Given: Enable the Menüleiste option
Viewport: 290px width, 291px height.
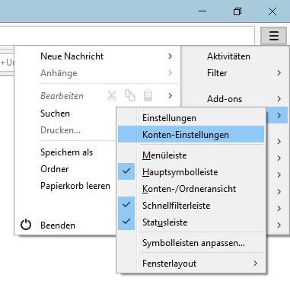Looking at the screenshot, I should click(x=191, y=155).
